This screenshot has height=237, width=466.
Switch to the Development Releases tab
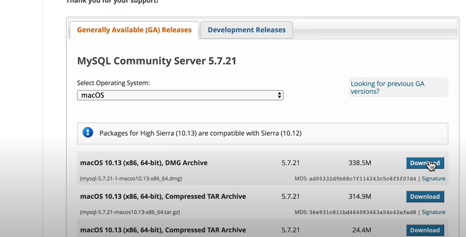pos(246,30)
